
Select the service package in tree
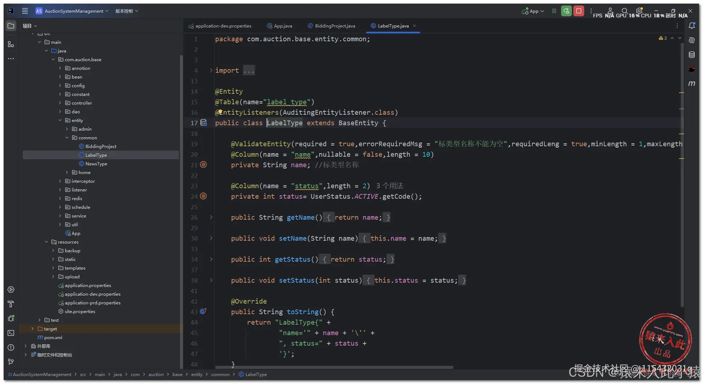[x=79, y=216]
